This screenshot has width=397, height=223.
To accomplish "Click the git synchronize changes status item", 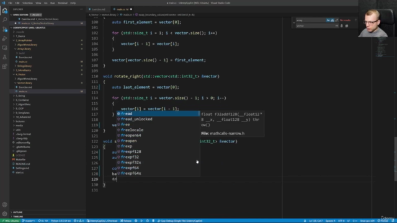I will (43, 221).
